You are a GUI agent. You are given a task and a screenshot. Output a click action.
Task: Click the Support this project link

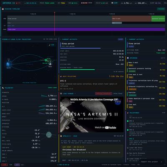tap(149, 162)
